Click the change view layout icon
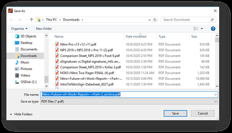232x133 pixels. click(196, 29)
